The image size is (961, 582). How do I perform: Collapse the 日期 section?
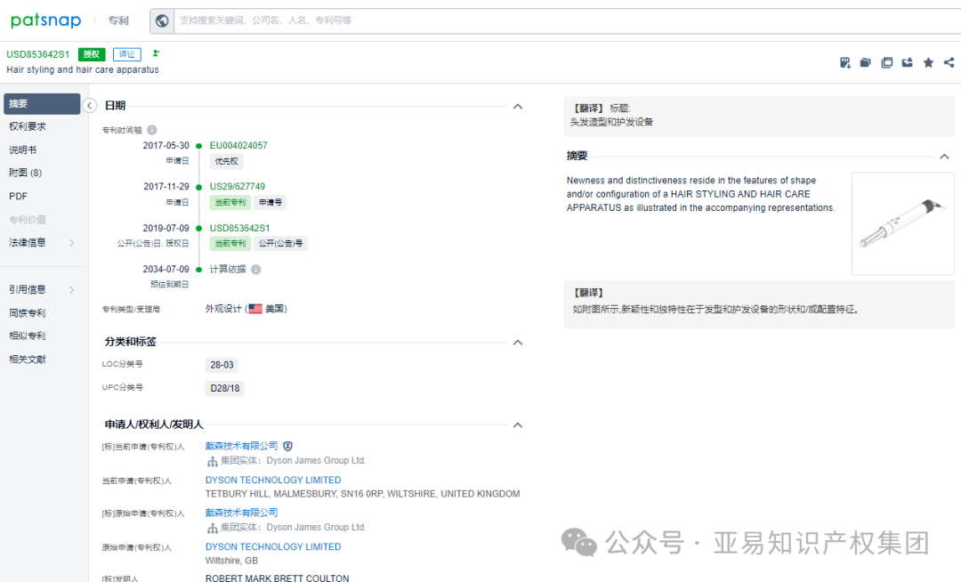pyautogui.click(x=517, y=106)
